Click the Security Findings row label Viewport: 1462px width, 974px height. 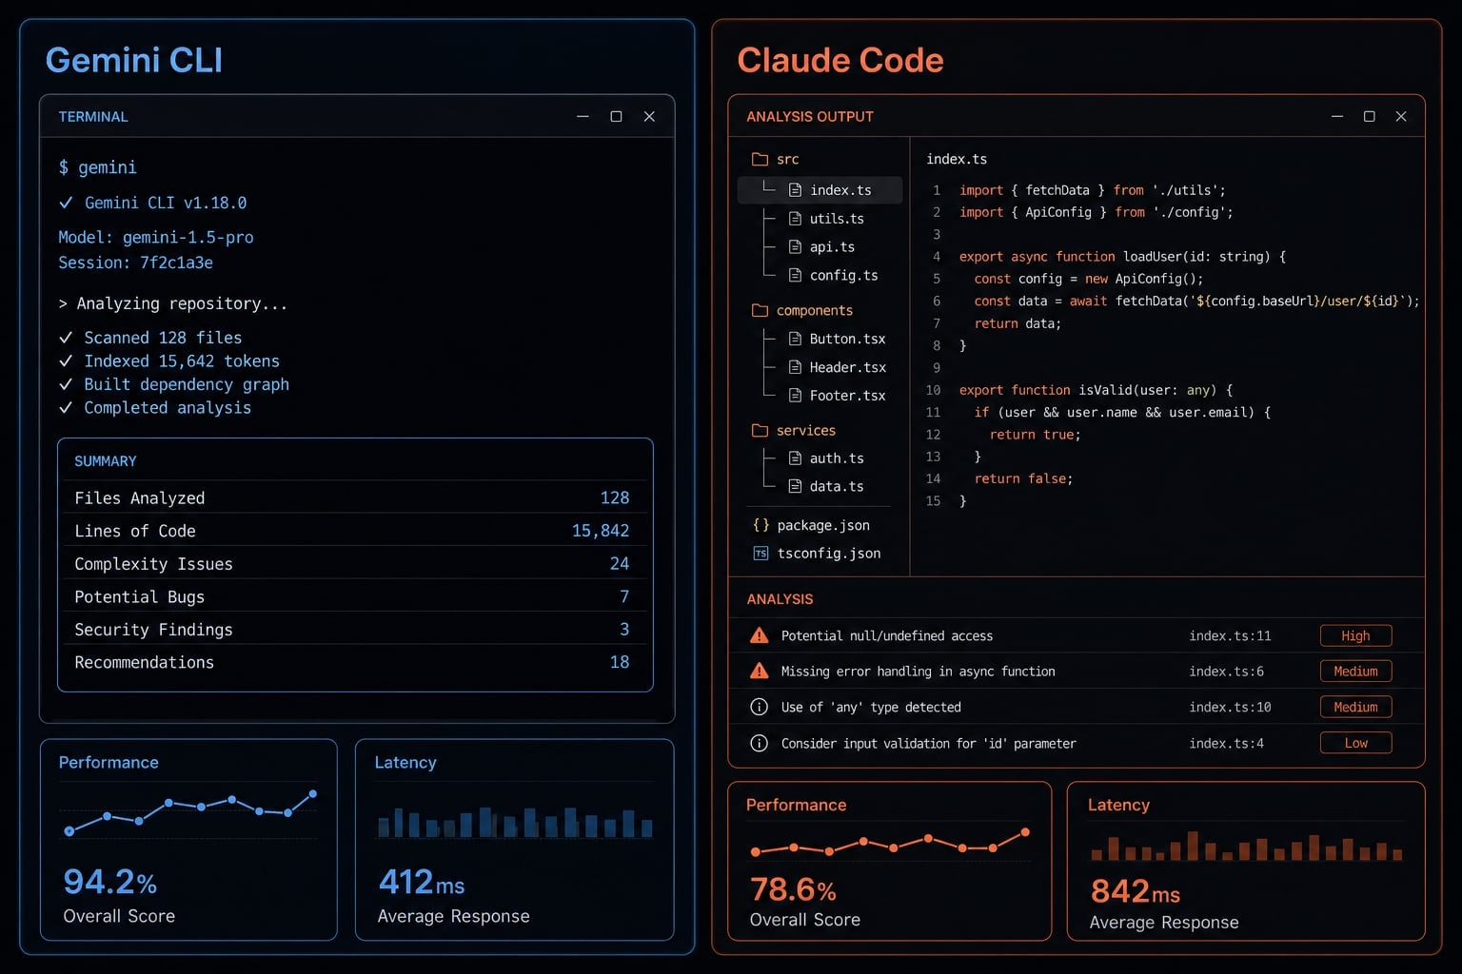153,630
